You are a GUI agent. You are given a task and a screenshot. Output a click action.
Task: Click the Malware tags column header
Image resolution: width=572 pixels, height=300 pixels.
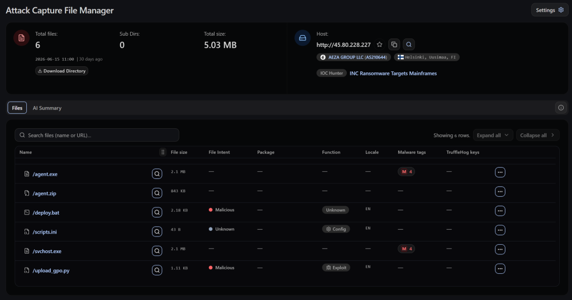point(412,152)
